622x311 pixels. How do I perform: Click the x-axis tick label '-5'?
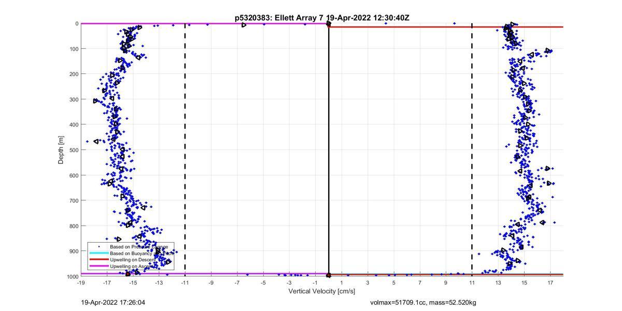[x=263, y=283]
